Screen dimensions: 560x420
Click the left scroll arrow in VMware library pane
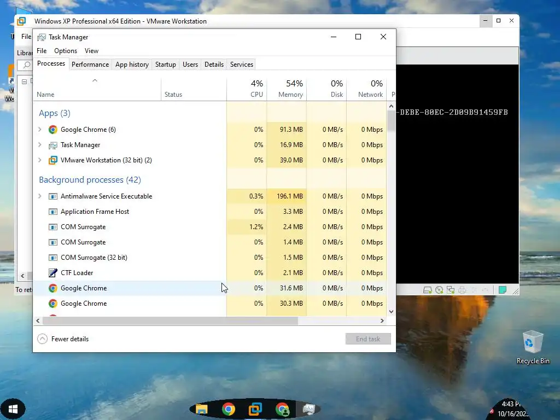coord(22,276)
